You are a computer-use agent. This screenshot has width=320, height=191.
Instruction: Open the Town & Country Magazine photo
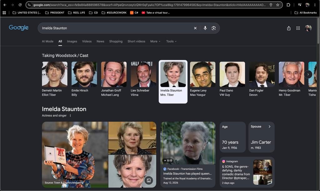click(x=75, y=155)
